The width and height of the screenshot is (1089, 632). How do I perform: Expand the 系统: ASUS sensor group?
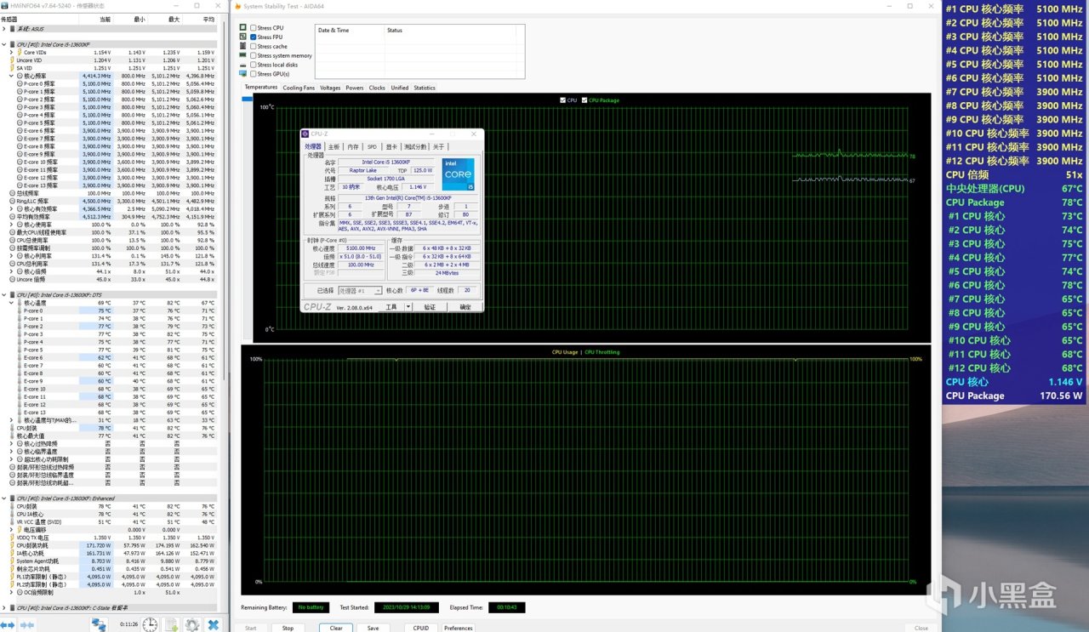(x=4, y=29)
